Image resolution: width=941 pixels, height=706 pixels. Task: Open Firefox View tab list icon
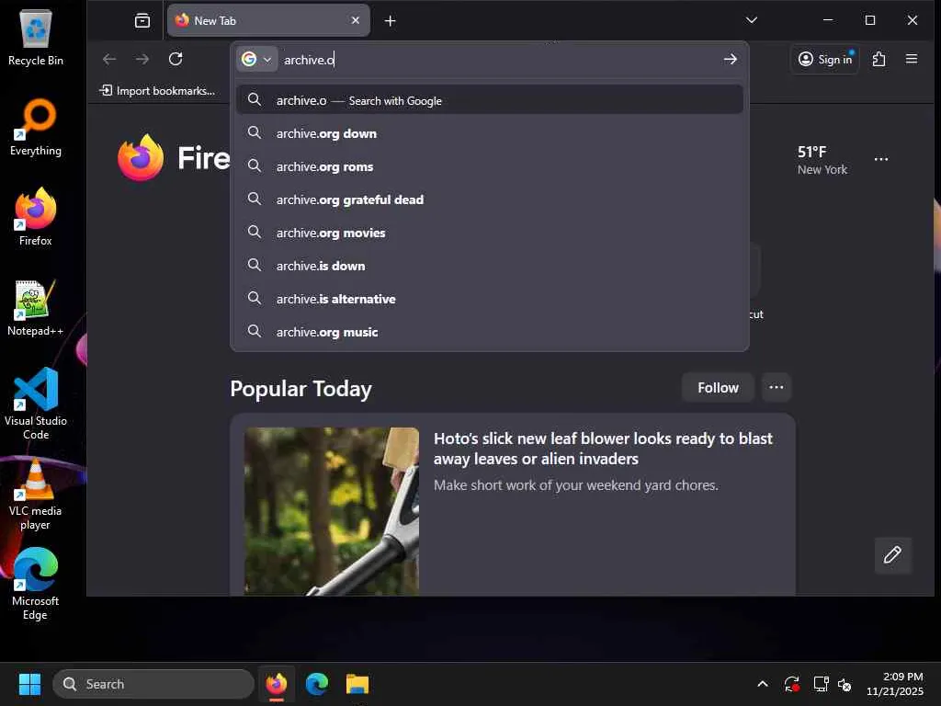click(142, 21)
